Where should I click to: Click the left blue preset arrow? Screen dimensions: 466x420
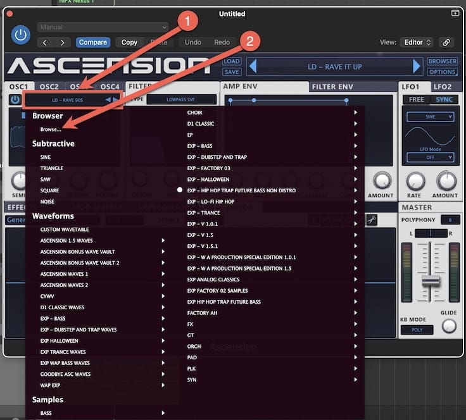(x=252, y=66)
